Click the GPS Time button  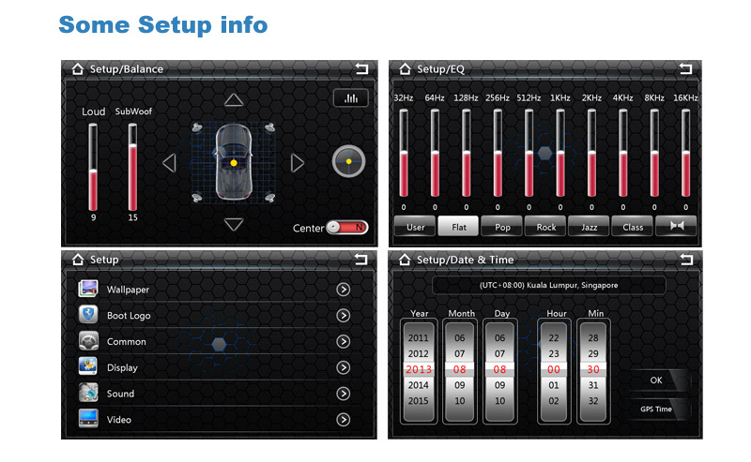coord(656,410)
